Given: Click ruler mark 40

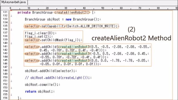Looking at the screenshot, I should pyautogui.click(x=84, y=8).
